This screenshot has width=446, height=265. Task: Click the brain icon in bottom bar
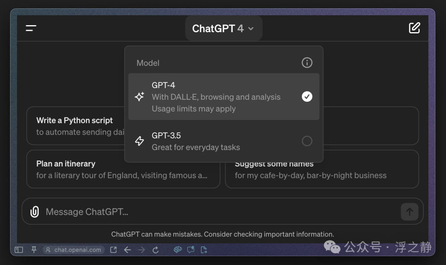pos(178,250)
